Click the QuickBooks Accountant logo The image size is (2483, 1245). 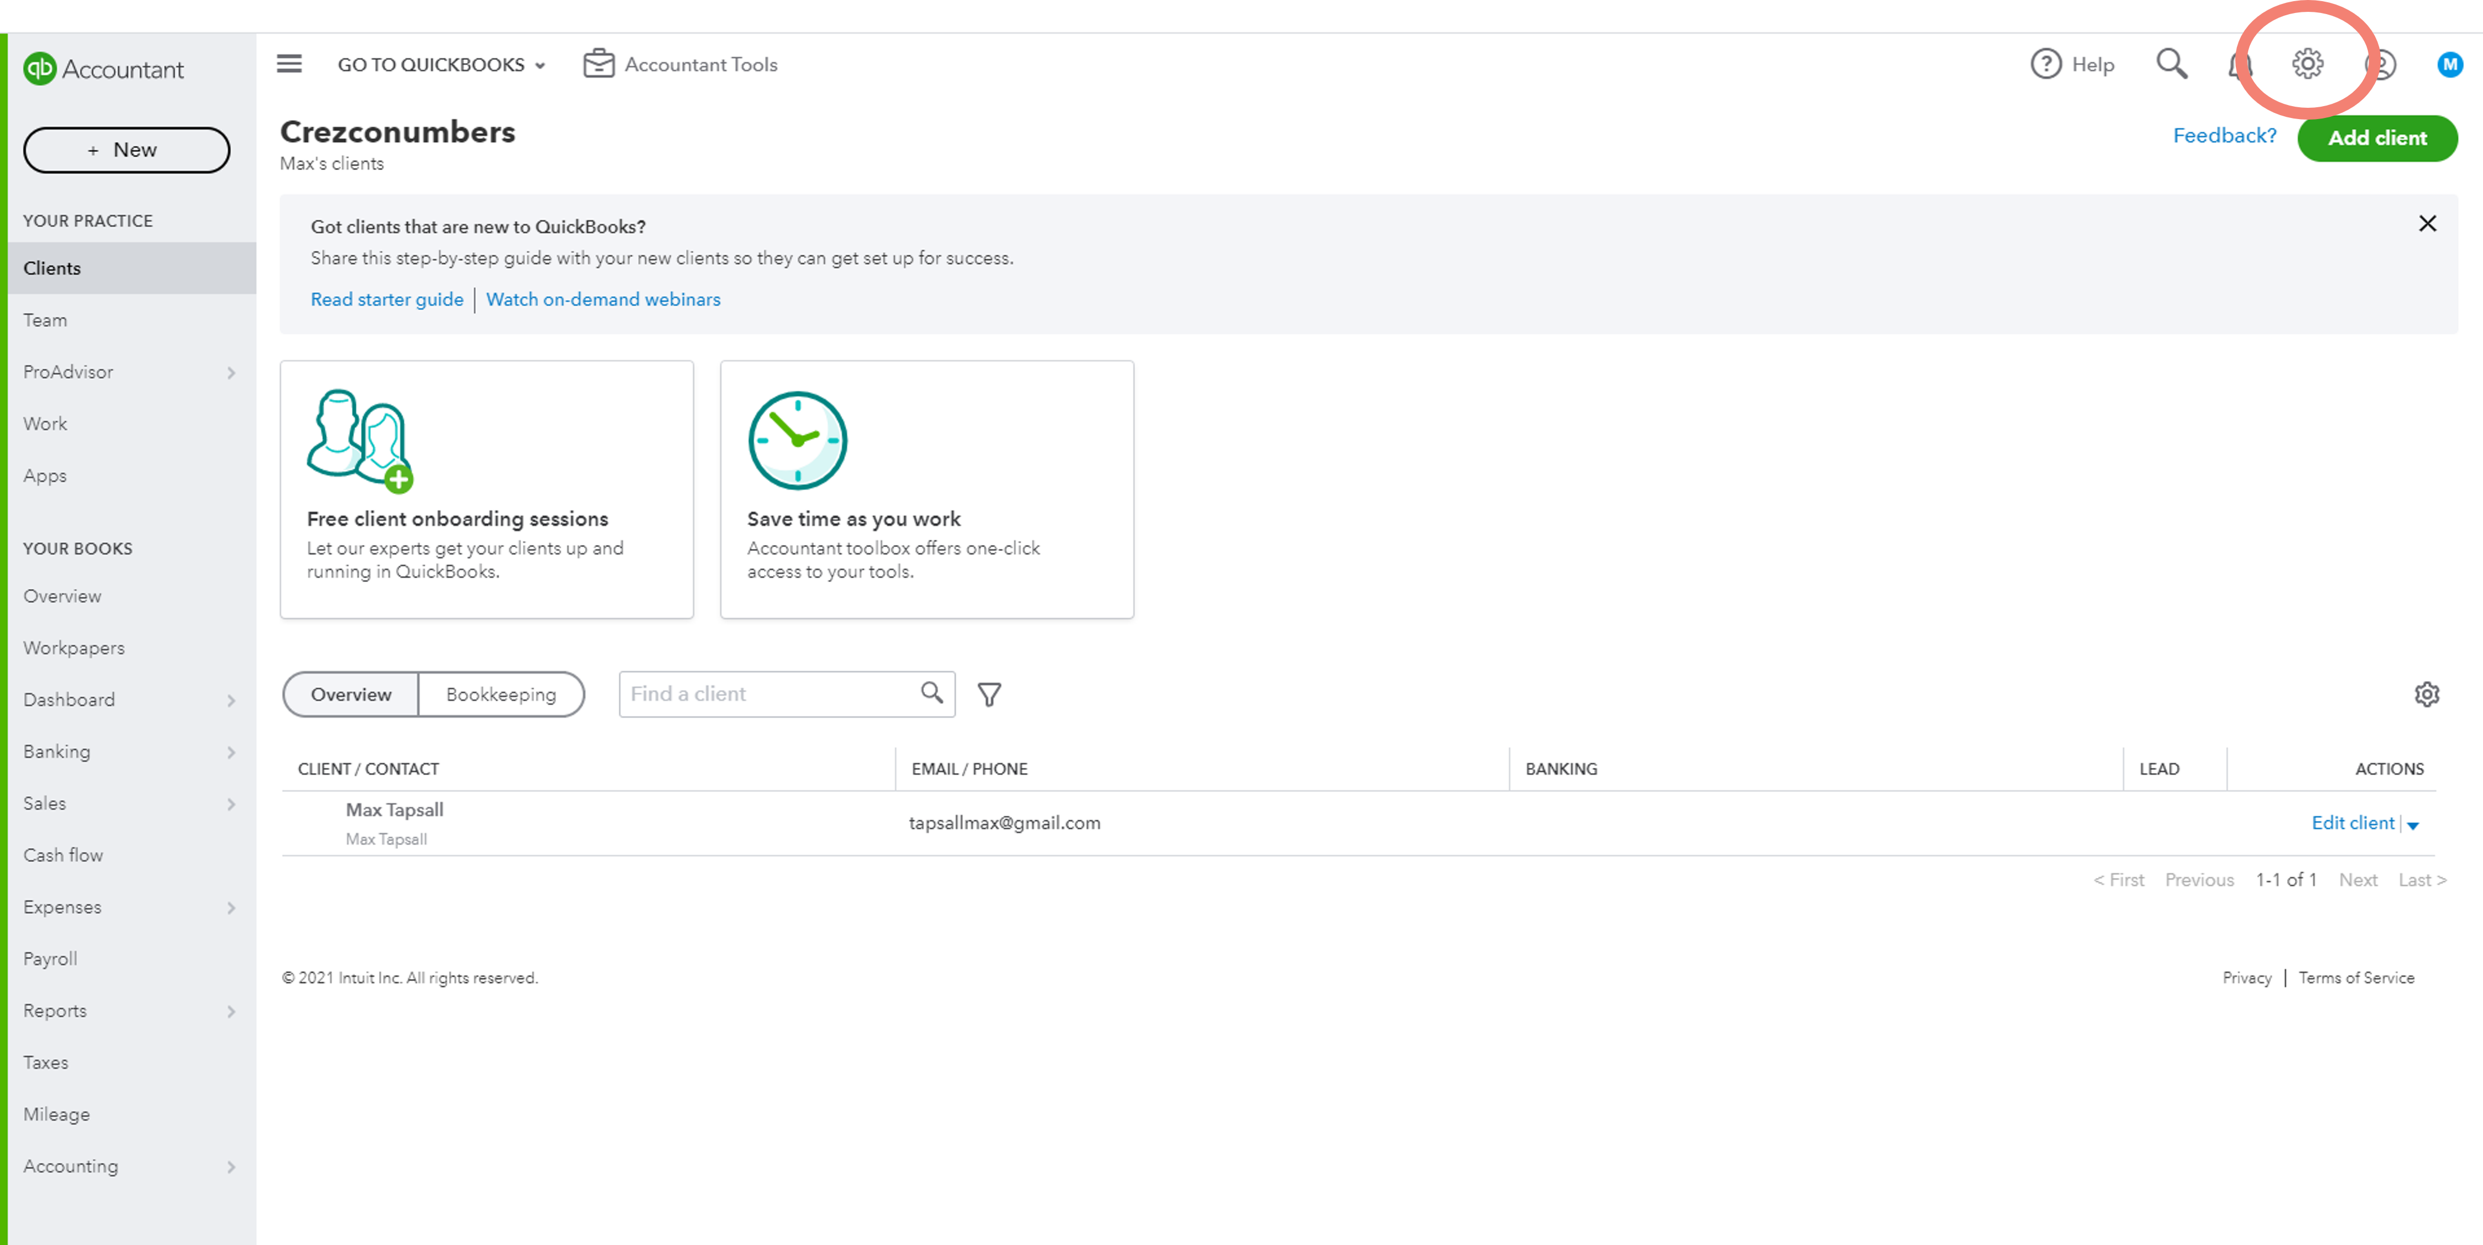pos(103,68)
